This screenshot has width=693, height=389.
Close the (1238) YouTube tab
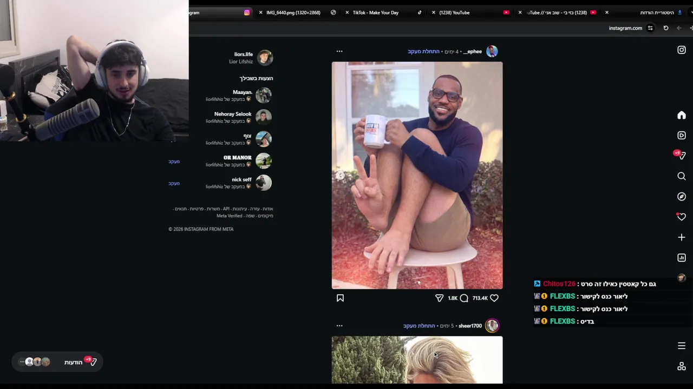tap(433, 12)
